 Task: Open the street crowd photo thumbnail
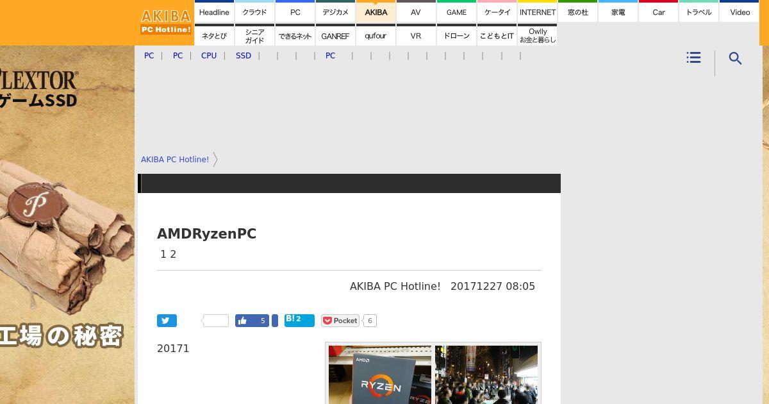(x=486, y=375)
